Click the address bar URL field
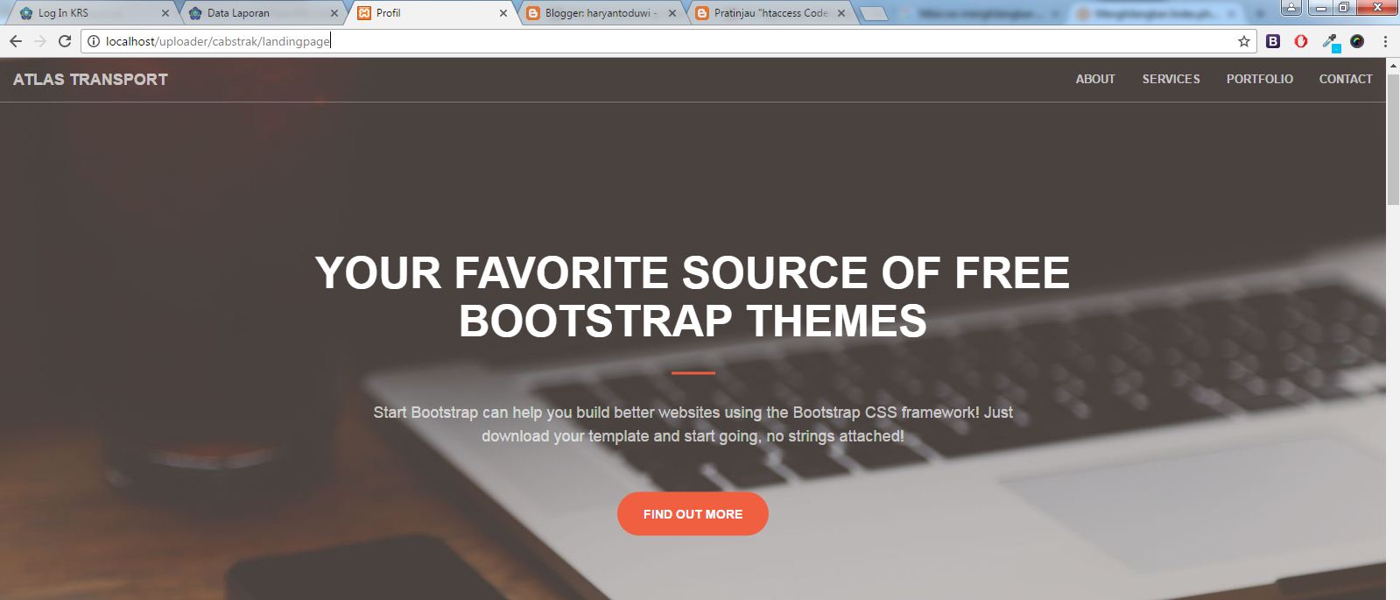Viewport: 1400px width, 600px height. click(x=665, y=41)
